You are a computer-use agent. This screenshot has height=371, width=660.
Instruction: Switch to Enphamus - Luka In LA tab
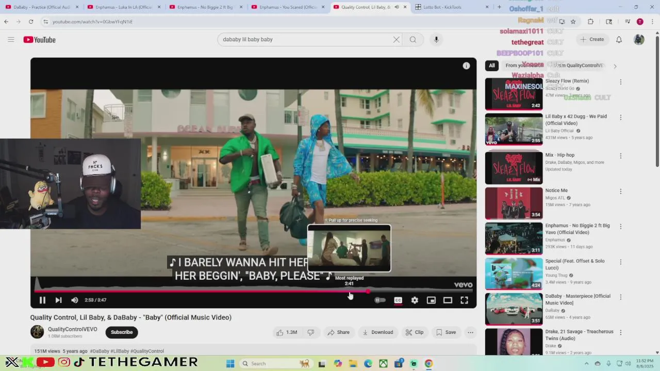pos(124,7)
